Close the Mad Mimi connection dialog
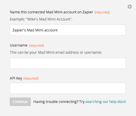 tap(130, 7)
